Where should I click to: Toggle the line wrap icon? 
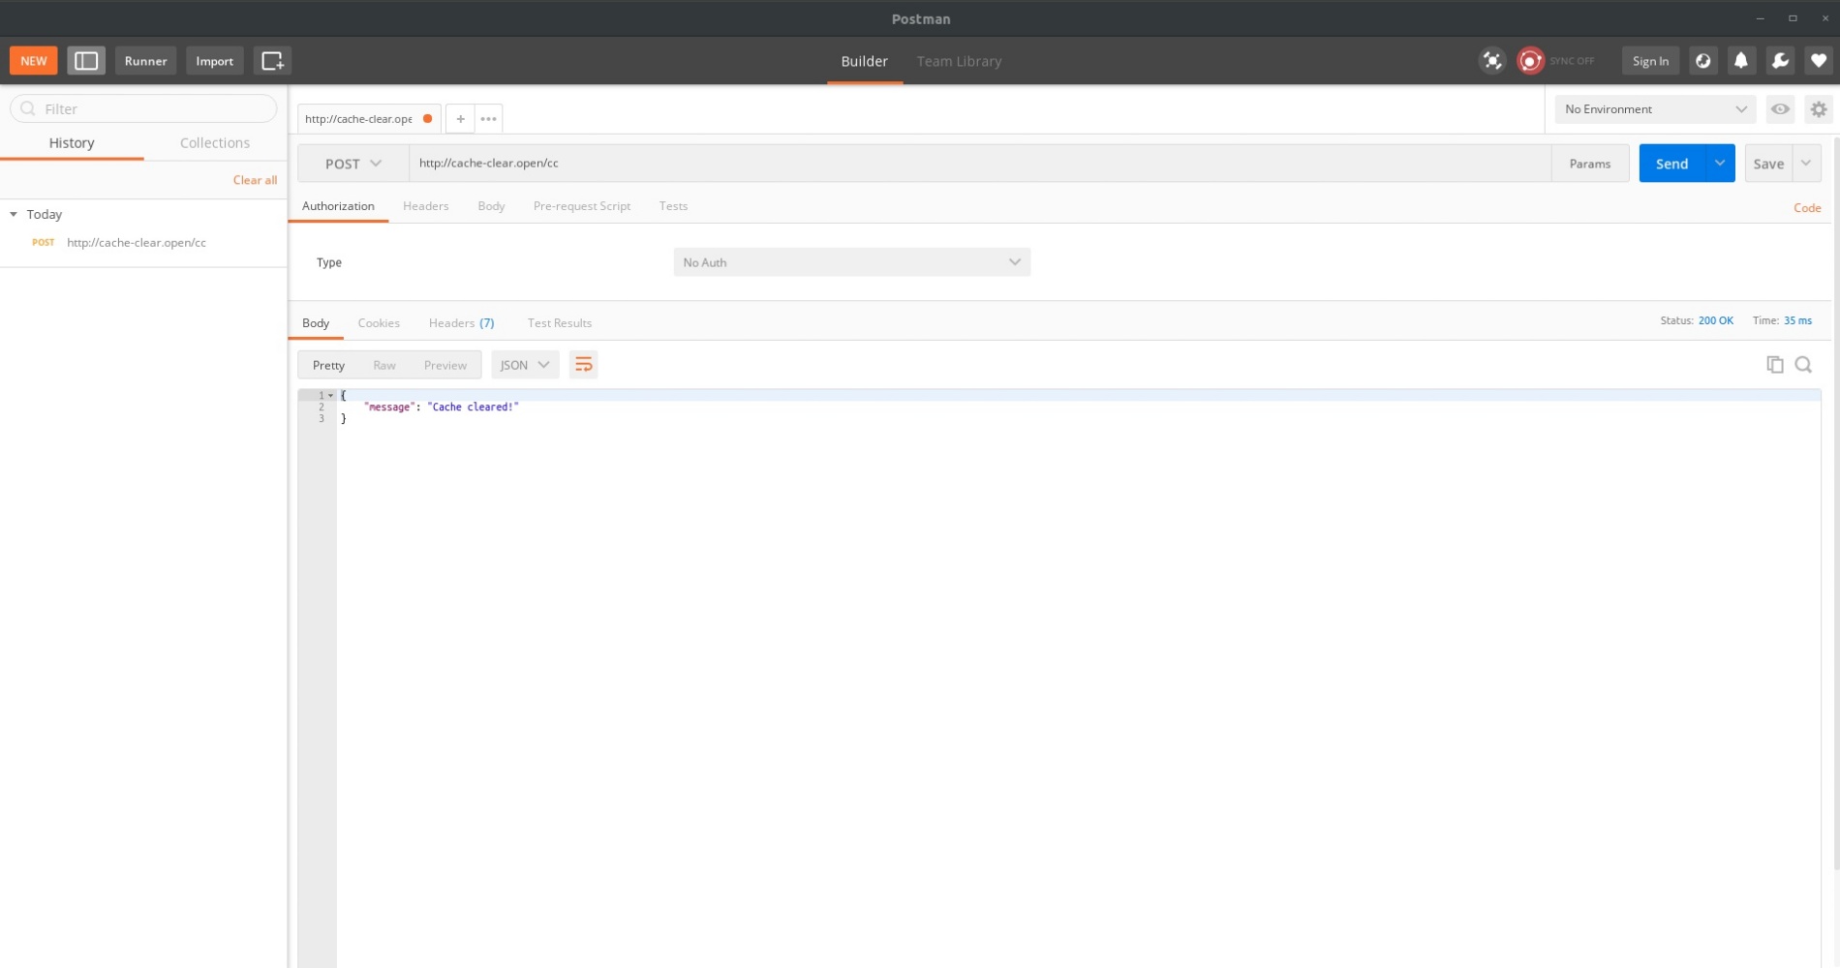tap(583, 365)
